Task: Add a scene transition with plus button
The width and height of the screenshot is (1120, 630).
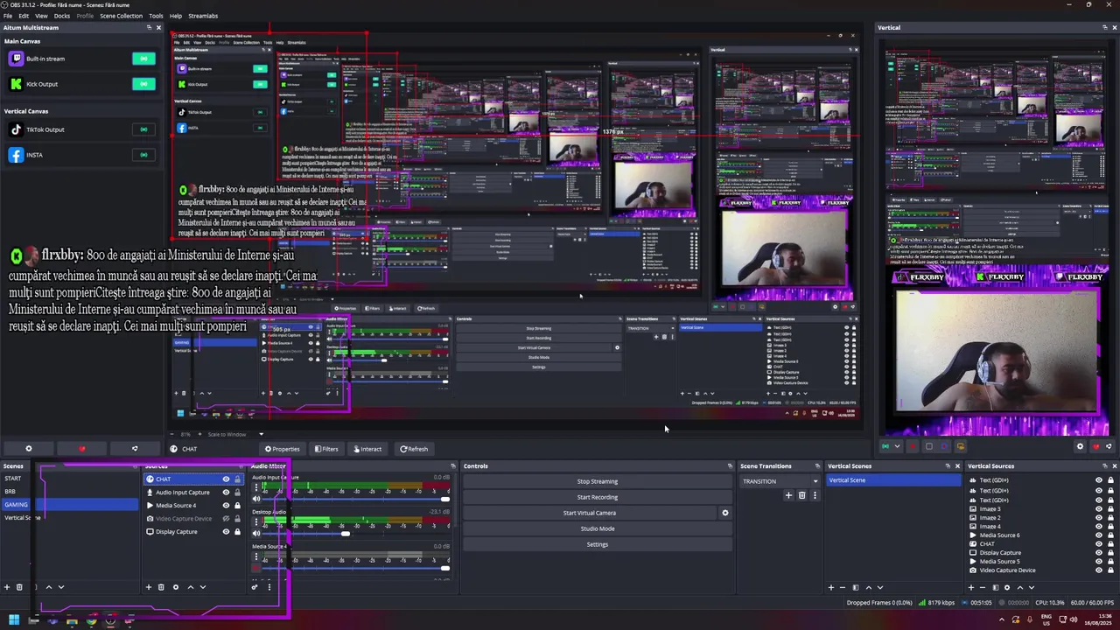Action: tap(788, 495)
